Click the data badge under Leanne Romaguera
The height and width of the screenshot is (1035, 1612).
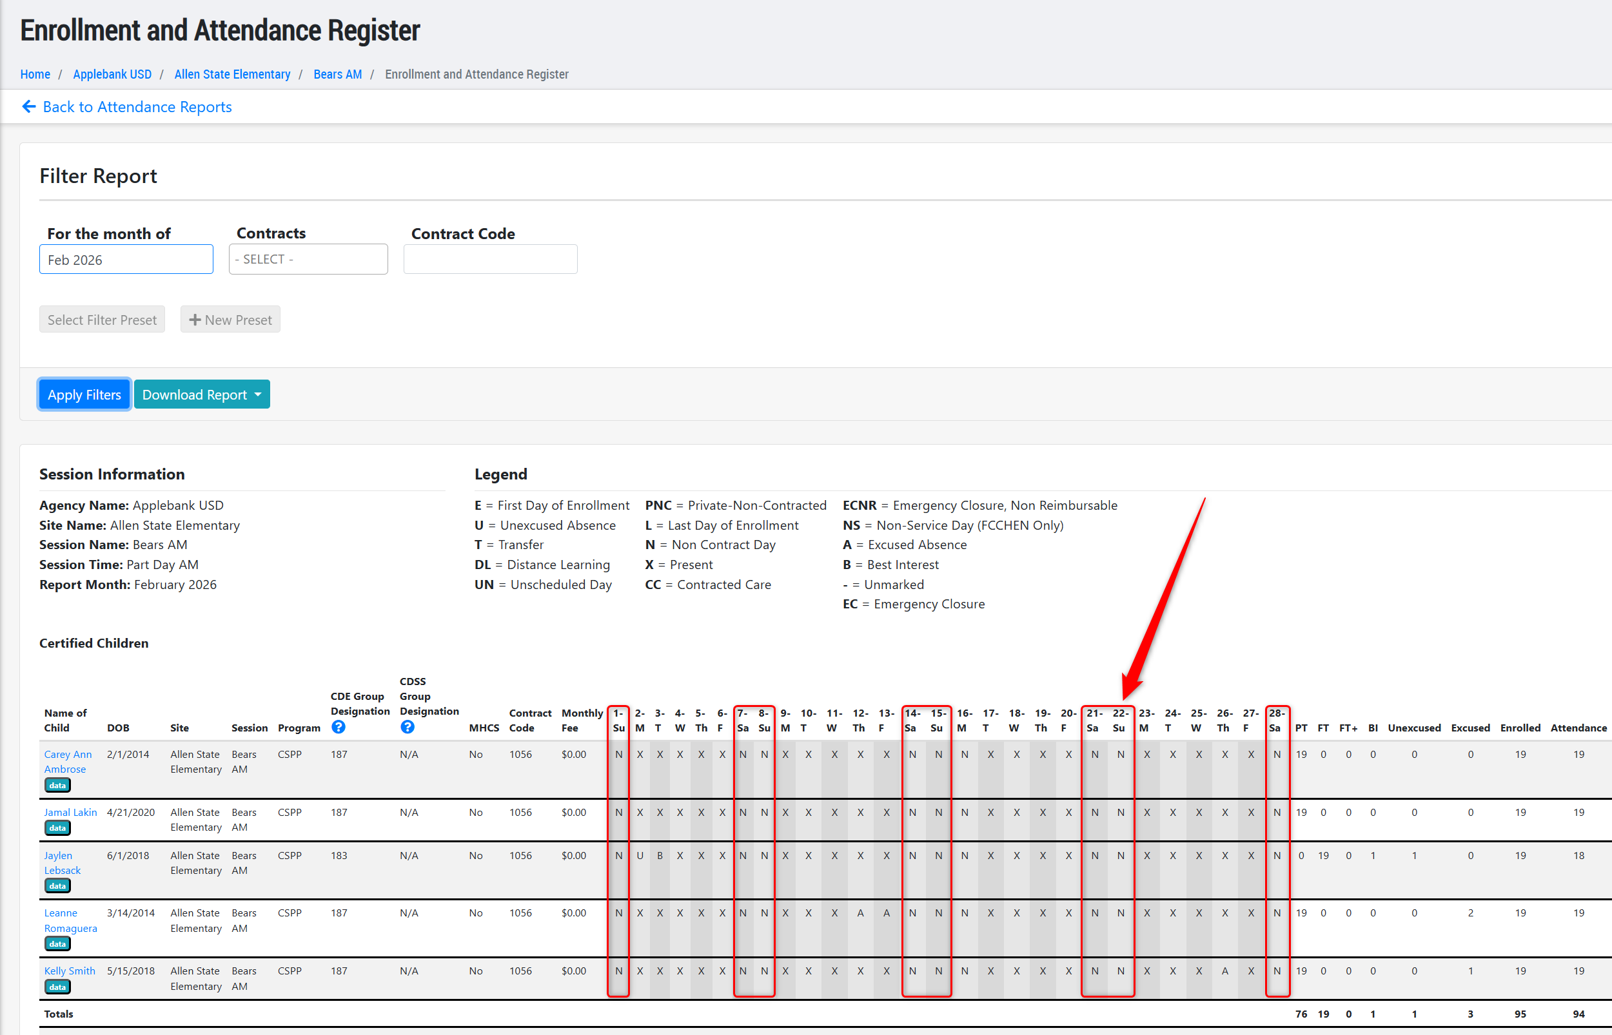(58, 943)
